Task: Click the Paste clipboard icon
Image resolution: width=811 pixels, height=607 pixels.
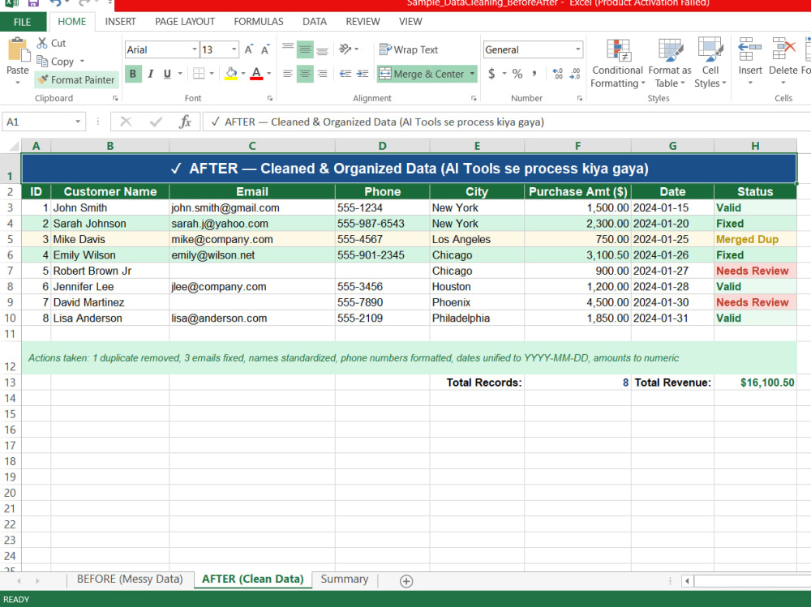Action: (18, 50)
